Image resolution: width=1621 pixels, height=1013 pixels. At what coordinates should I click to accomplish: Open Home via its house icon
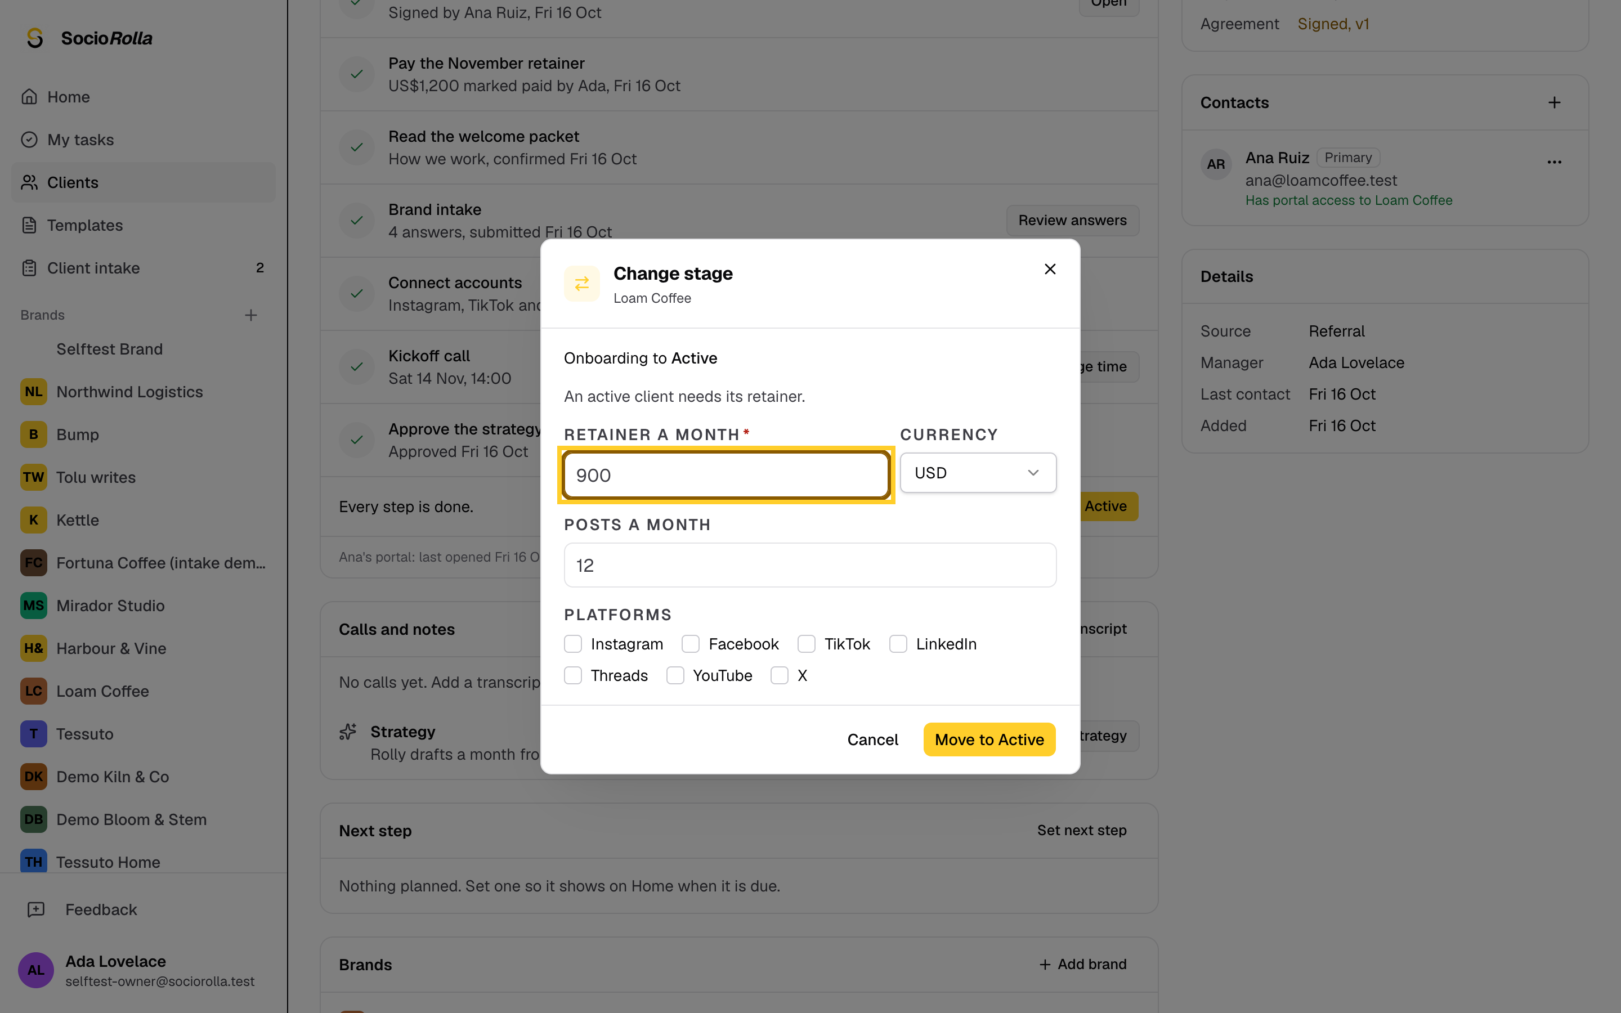click(29, 96)
